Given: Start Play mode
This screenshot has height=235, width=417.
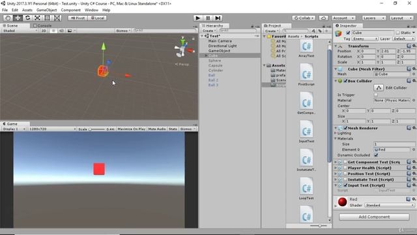Looking at the screenshot, I should [197, 18].
